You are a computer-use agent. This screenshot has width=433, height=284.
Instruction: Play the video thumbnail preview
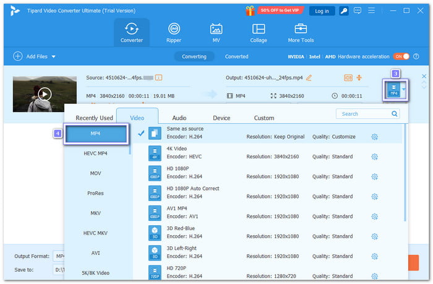[45, 94]
